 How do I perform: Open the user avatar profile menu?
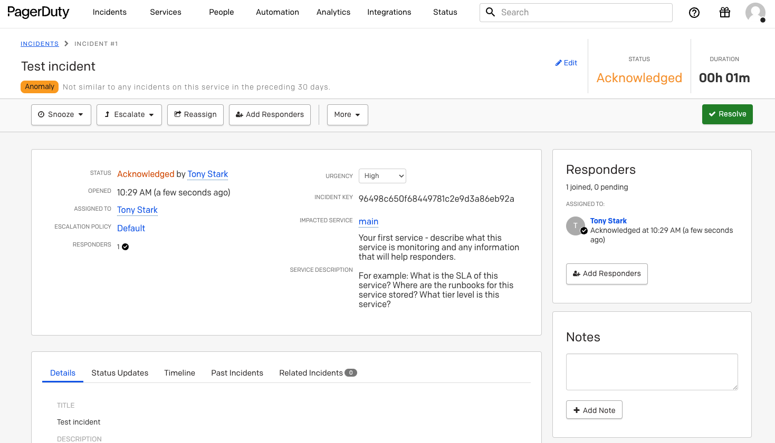(x=755, y=13)
